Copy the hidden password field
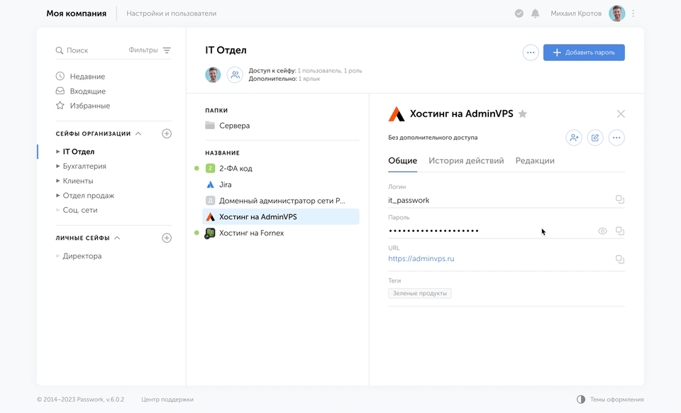The height and width of the screenshot is (413, 681). click(619, 231)
